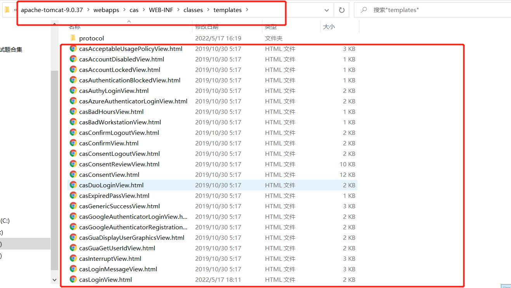Click Chrome icon beside casGuaGetUserIdView.html
Screen dimensions: 511x288
click(73, 248)
